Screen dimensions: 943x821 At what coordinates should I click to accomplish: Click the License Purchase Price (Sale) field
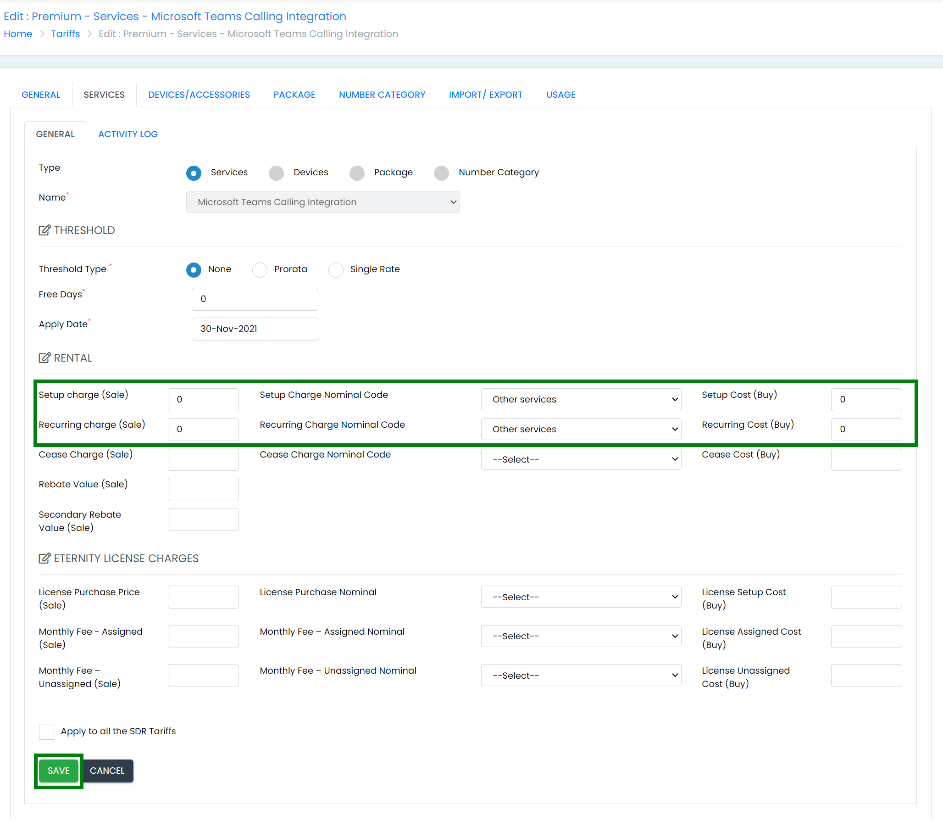(x=203, y=597)
